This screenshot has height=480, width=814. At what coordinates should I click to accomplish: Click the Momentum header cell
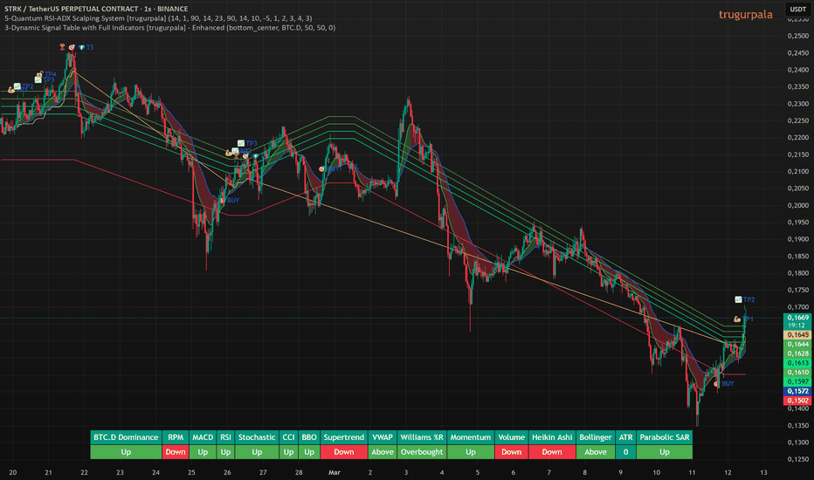click(471, 437)
